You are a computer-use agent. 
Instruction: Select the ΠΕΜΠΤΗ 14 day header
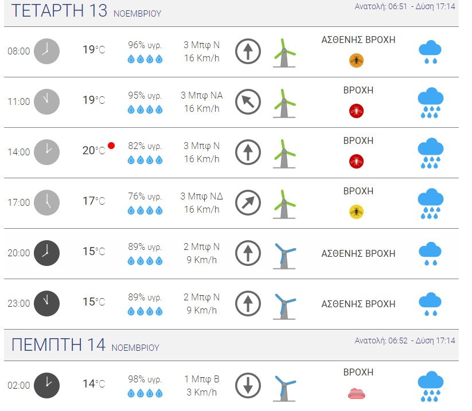tap(85, 345)
